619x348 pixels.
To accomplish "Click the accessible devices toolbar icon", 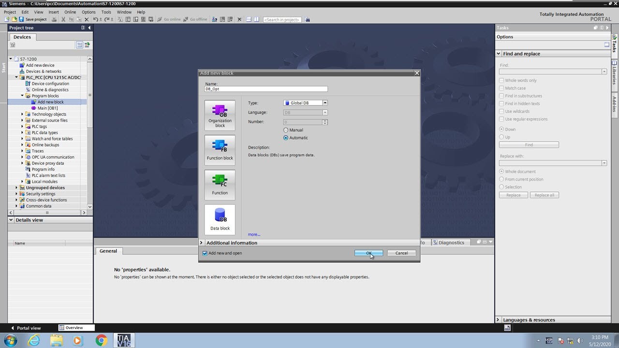I will [x=213, y=19].
